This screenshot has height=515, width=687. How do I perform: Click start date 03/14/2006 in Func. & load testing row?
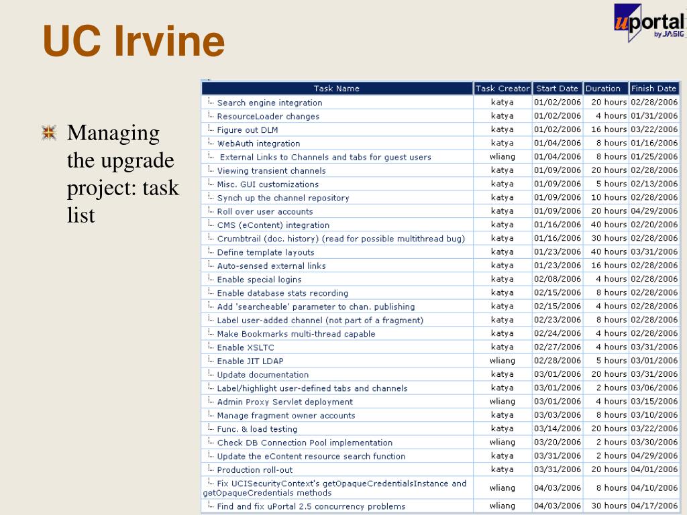point(558,428)
